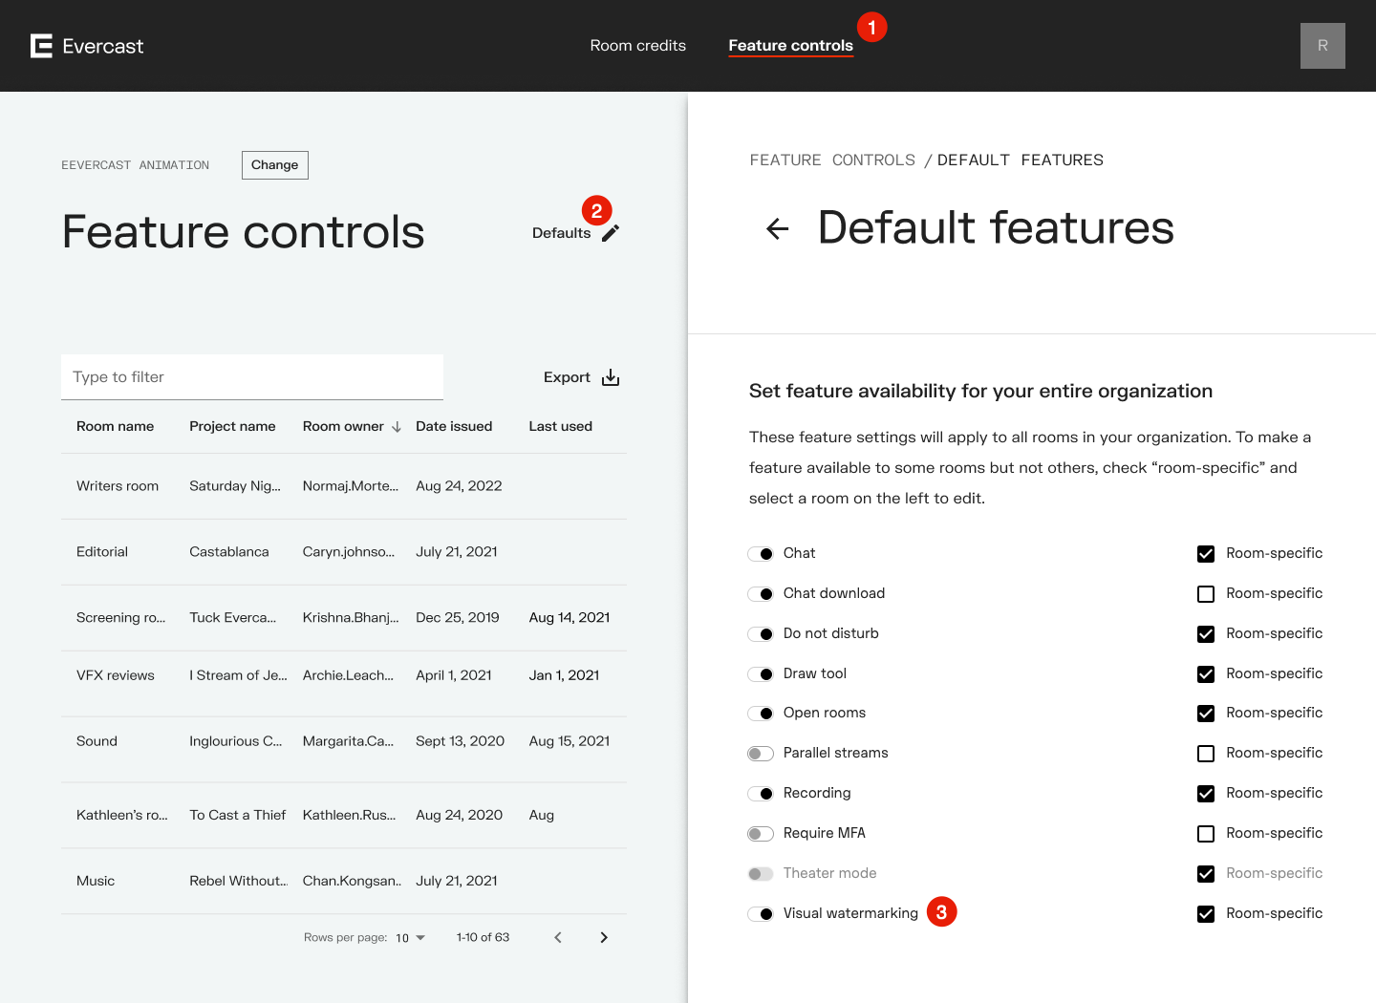
Task: Enable the Parallel streams switch
Action: pos(761,754)
